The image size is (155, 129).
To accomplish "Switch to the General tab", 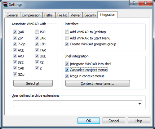I will pos(12,15).
